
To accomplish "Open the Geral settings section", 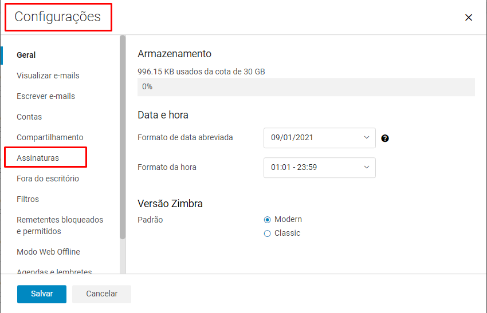I will tap(26, 55).
